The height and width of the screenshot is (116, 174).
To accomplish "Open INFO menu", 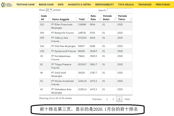I will click(61, 5).
